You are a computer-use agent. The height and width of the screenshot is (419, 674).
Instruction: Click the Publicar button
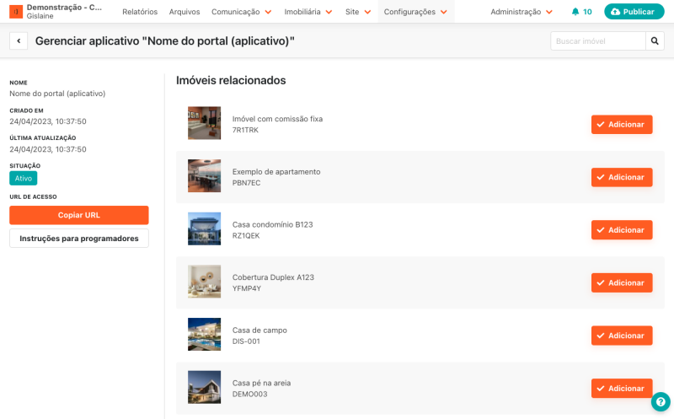(x=634, y=12)
